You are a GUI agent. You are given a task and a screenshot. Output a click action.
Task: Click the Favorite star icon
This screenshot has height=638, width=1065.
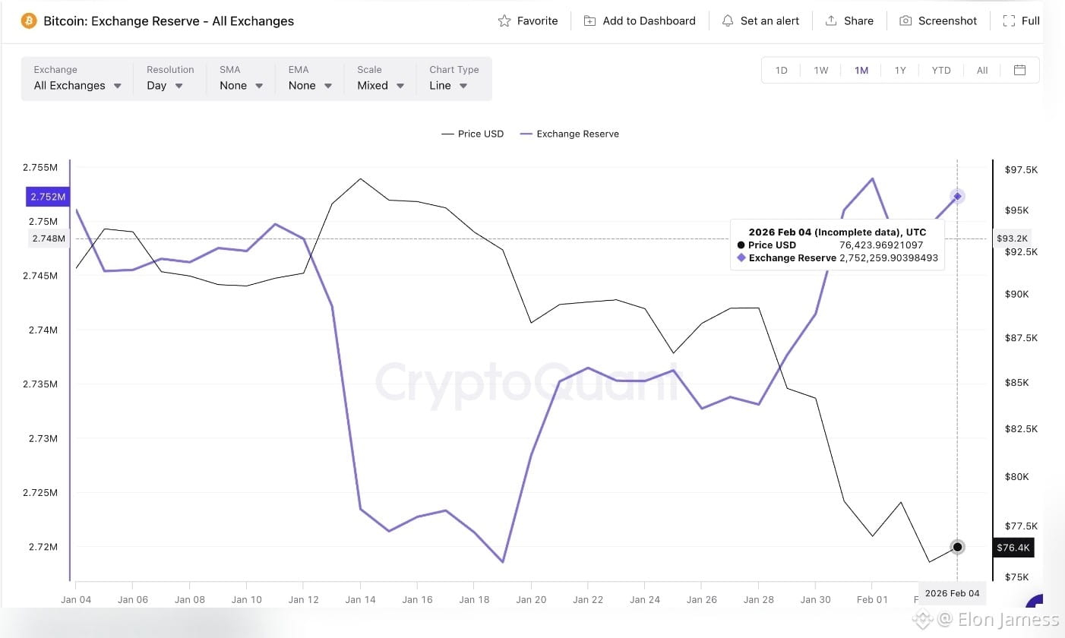tap(504, 21)
